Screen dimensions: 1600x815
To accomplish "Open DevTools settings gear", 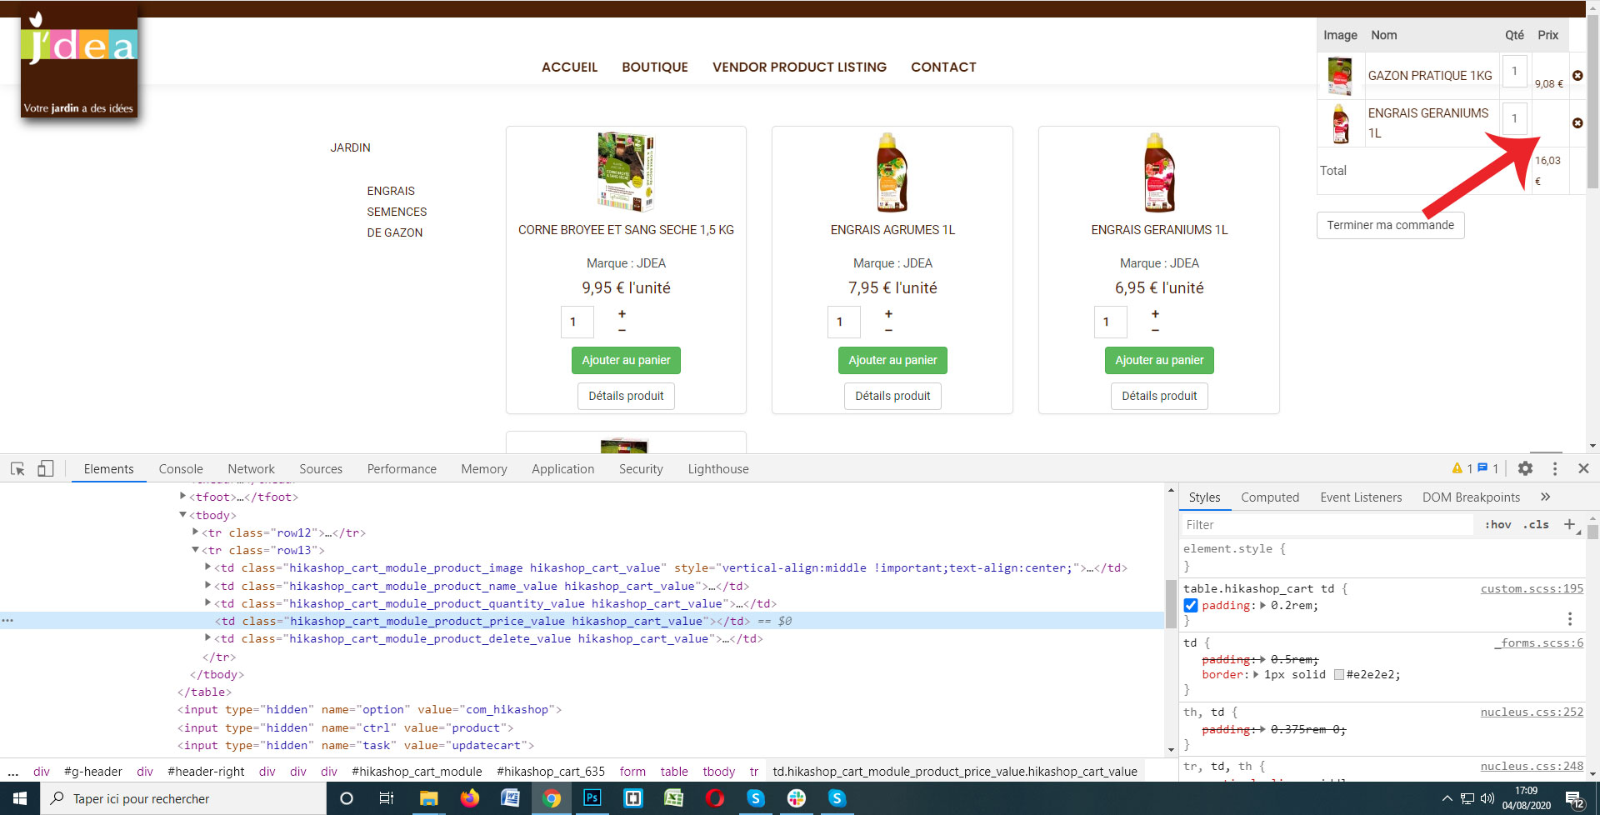I will pyautogui.click(x=1525, y=468).
